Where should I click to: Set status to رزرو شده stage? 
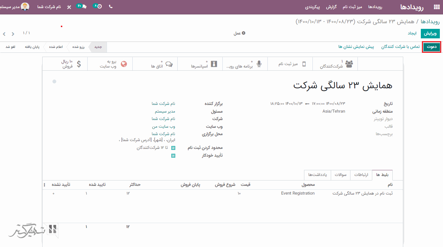tap(78, 47)
